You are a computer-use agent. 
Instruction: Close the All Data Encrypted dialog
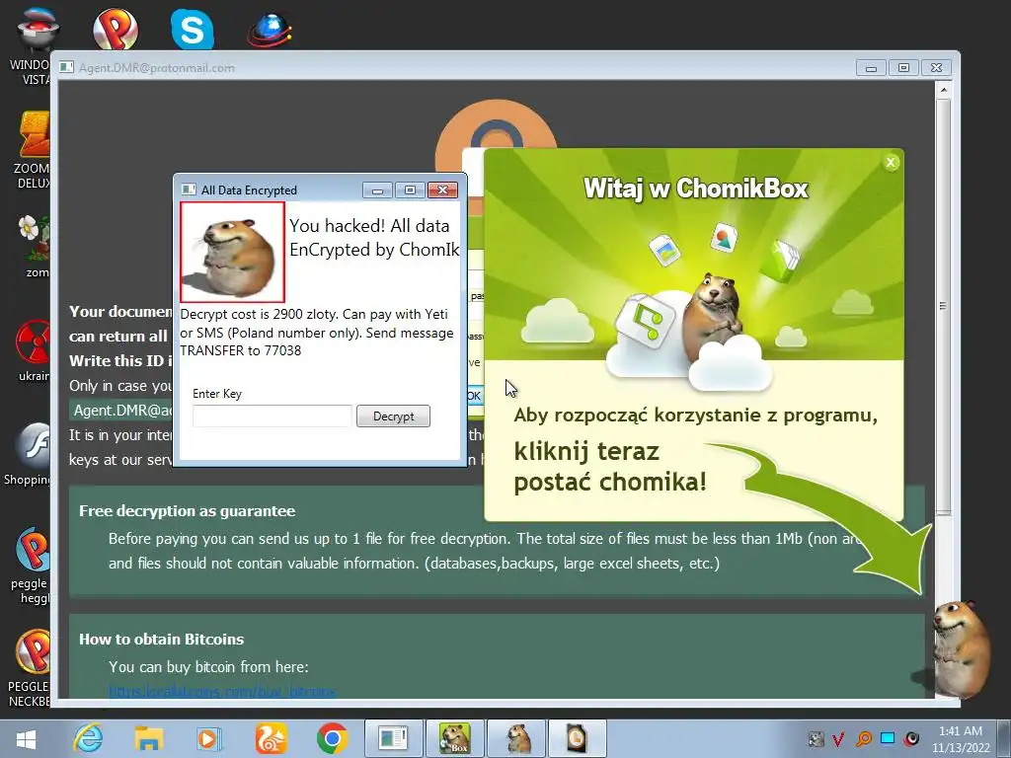(442, 190)
